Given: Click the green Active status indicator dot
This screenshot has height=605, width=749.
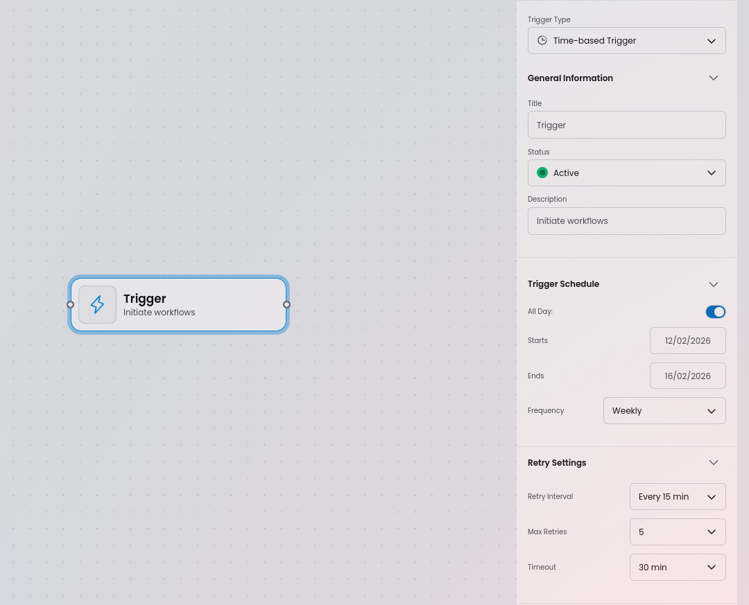Looking at the screenshot, I should coord(542,173).
